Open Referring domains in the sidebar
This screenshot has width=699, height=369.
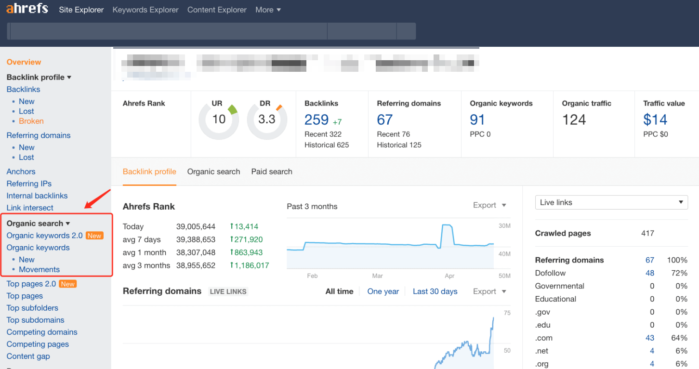click(39, 135)
